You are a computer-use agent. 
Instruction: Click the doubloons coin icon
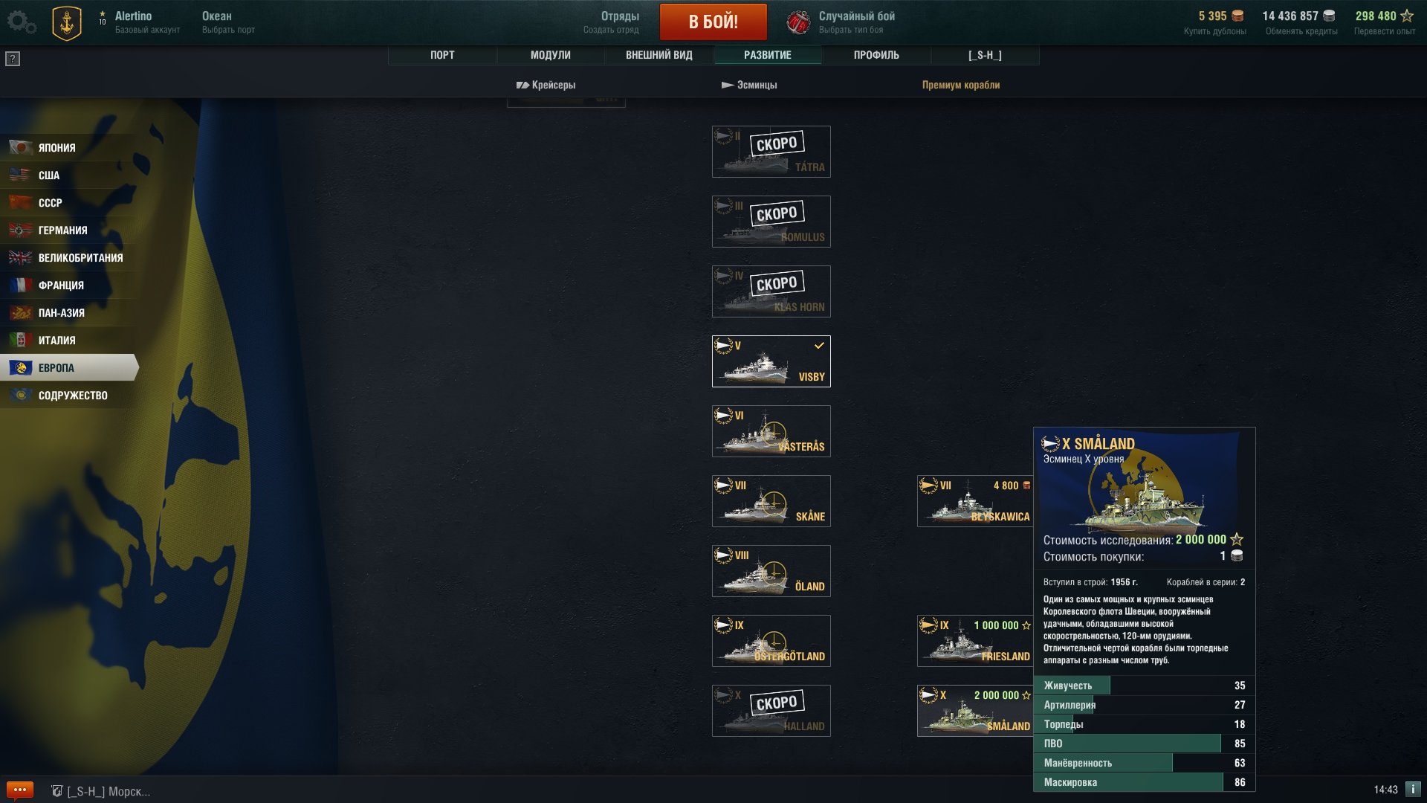tap(1237, 16)
